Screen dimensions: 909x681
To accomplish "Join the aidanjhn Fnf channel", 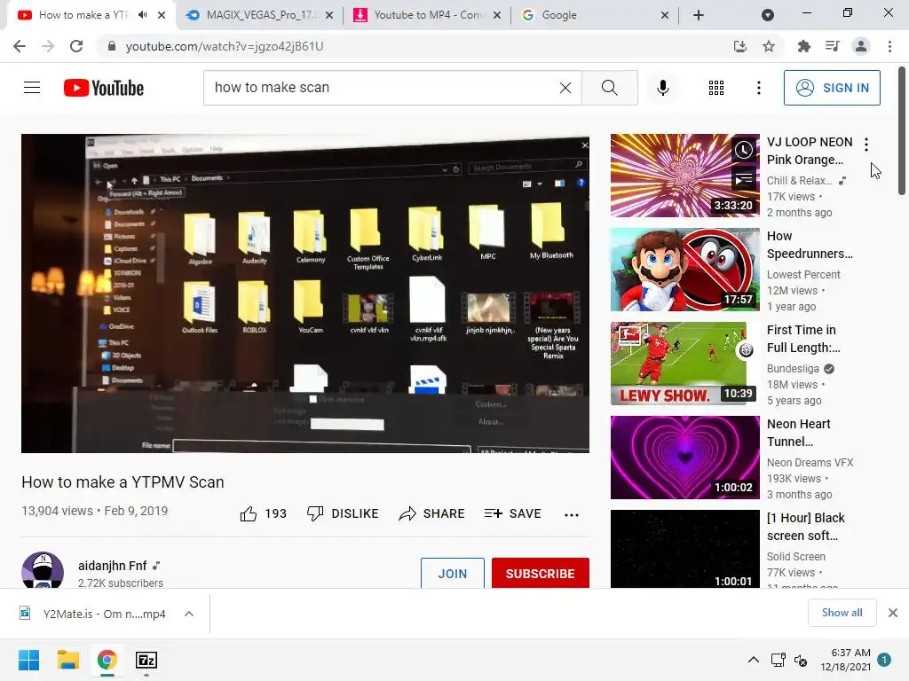I will pyautogui.click(x=452, y=574).
